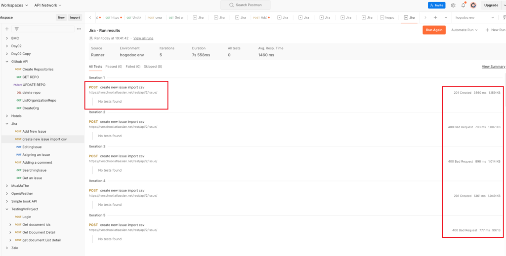Open the hogoc environment tab

pyautogui.click(x=387, y=18)
